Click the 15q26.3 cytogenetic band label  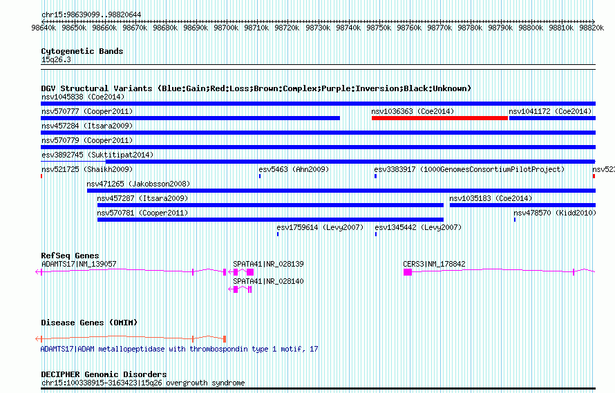[x=56, y=59]
